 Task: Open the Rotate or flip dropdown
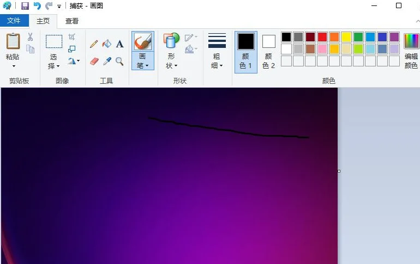74,61
